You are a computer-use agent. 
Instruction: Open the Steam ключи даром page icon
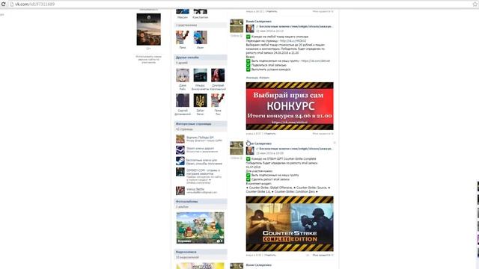(x=180, y=149)
